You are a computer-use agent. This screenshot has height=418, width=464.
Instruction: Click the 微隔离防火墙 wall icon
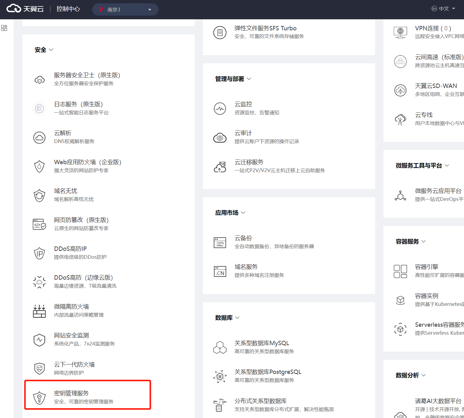tap(40, 311)
